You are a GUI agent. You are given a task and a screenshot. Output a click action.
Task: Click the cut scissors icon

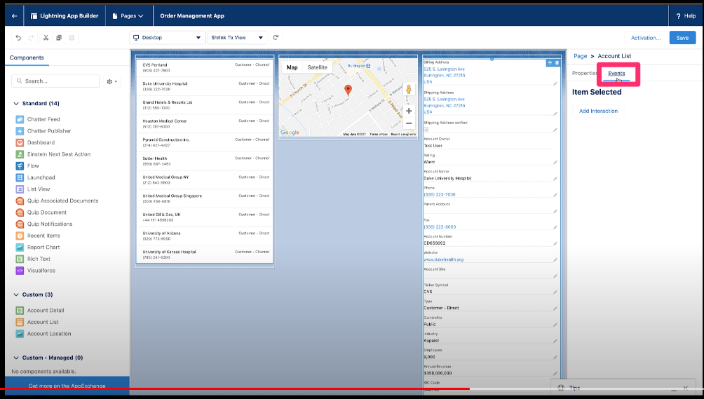pyautogui.click(x=46, y=38)
